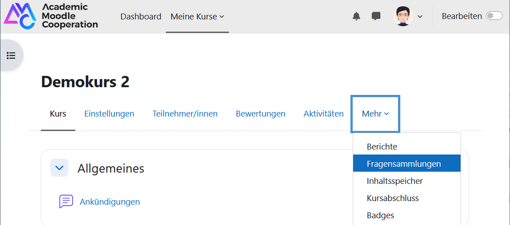Click the Bearbeiten label text
The height and width of the screenshot is (225, 510).
(x=461, y=16)
